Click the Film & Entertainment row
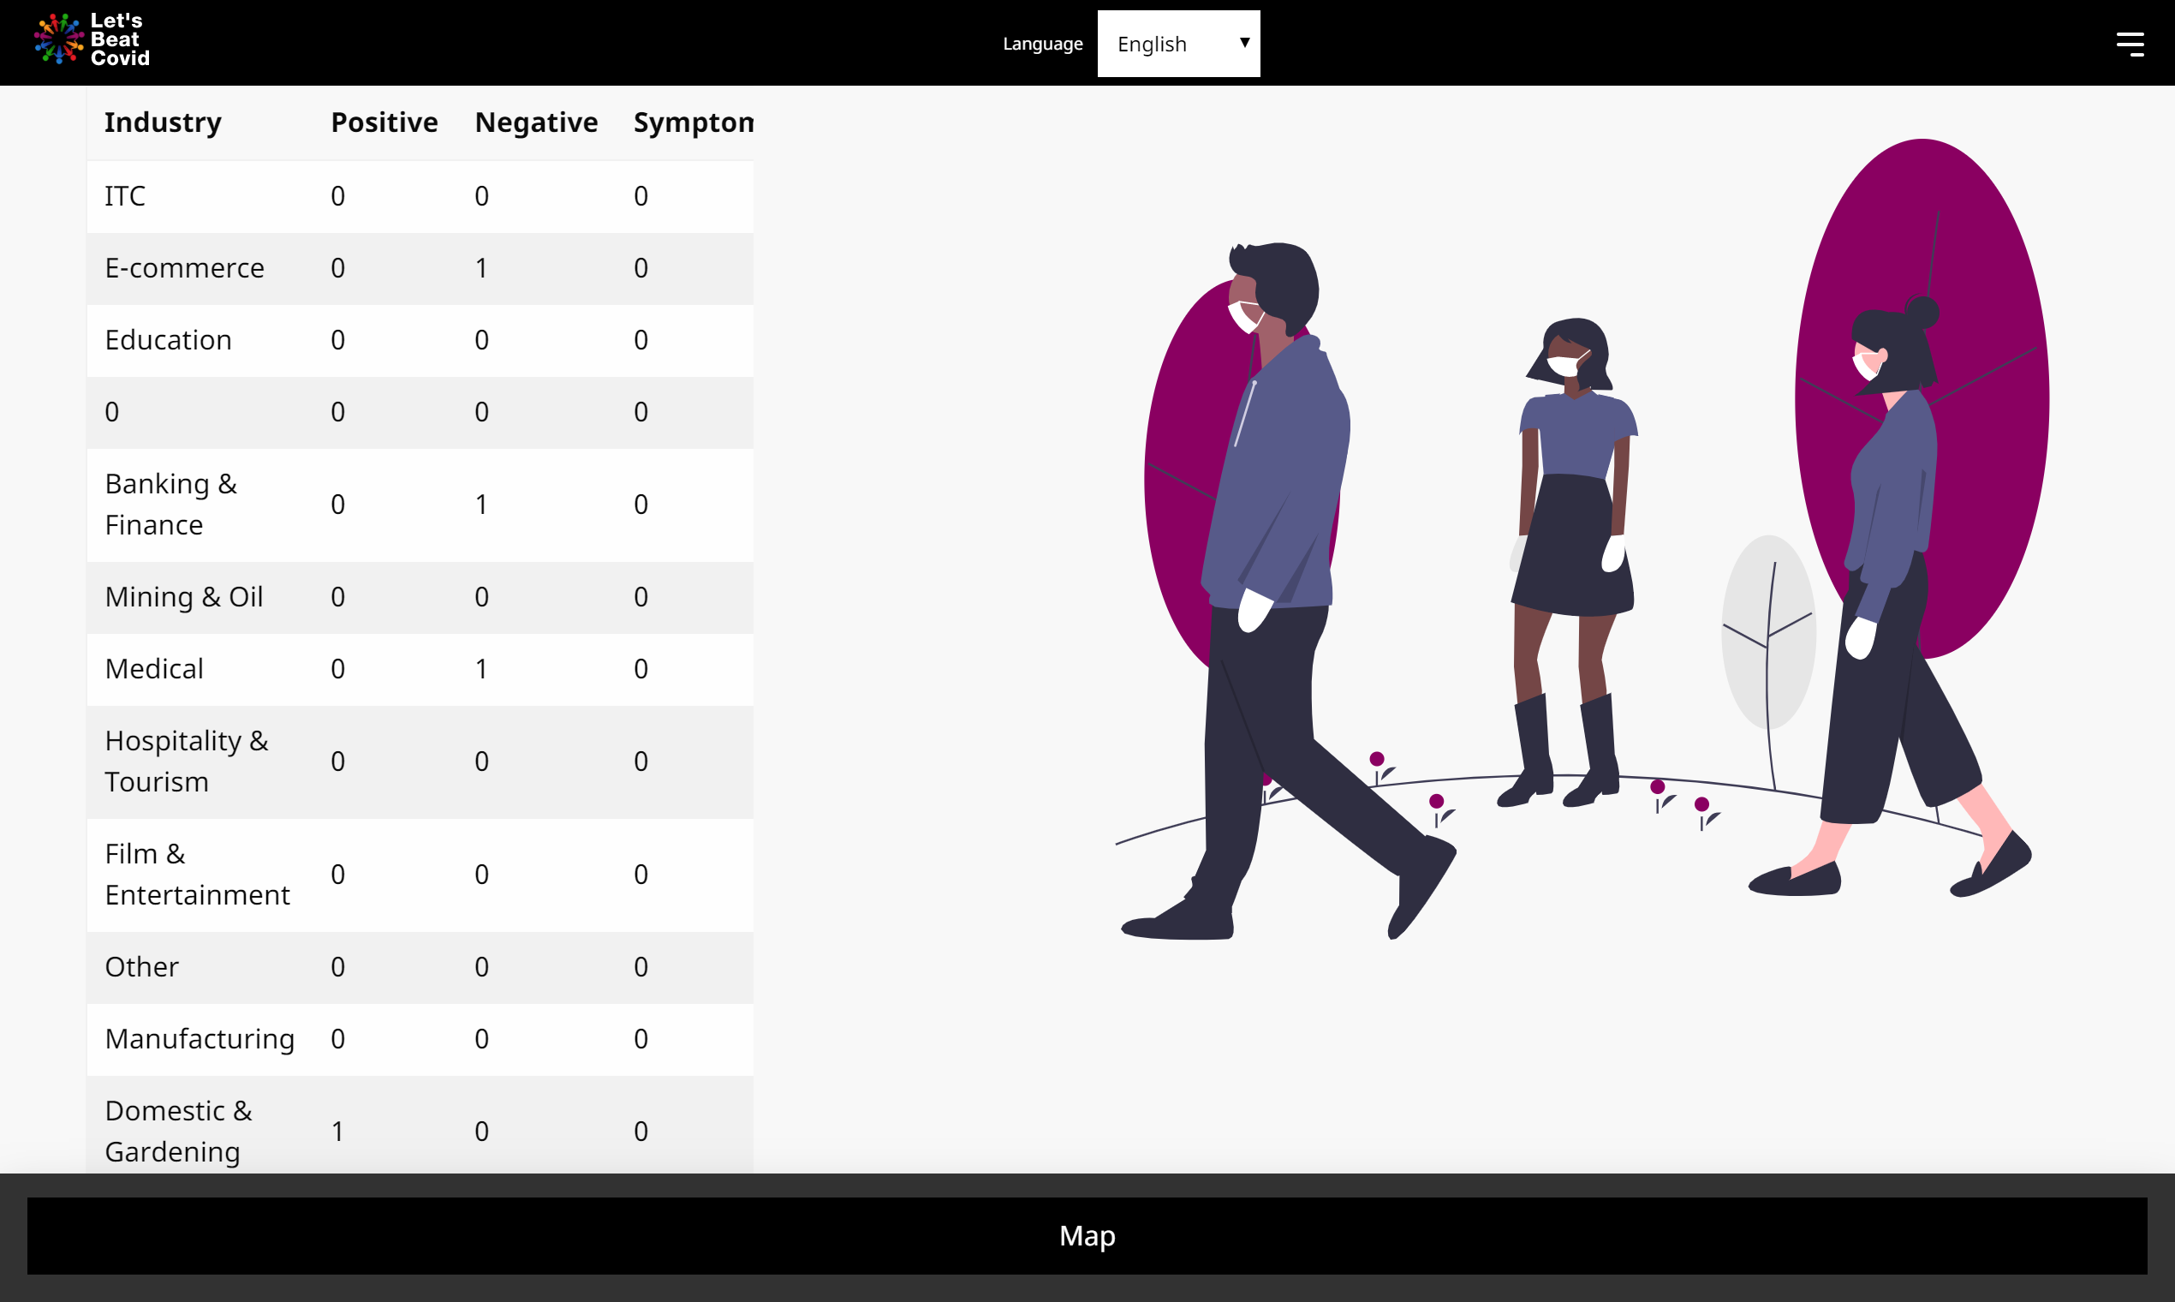The height and width of the screenshot is (1302, 2175). click(196, 874)
